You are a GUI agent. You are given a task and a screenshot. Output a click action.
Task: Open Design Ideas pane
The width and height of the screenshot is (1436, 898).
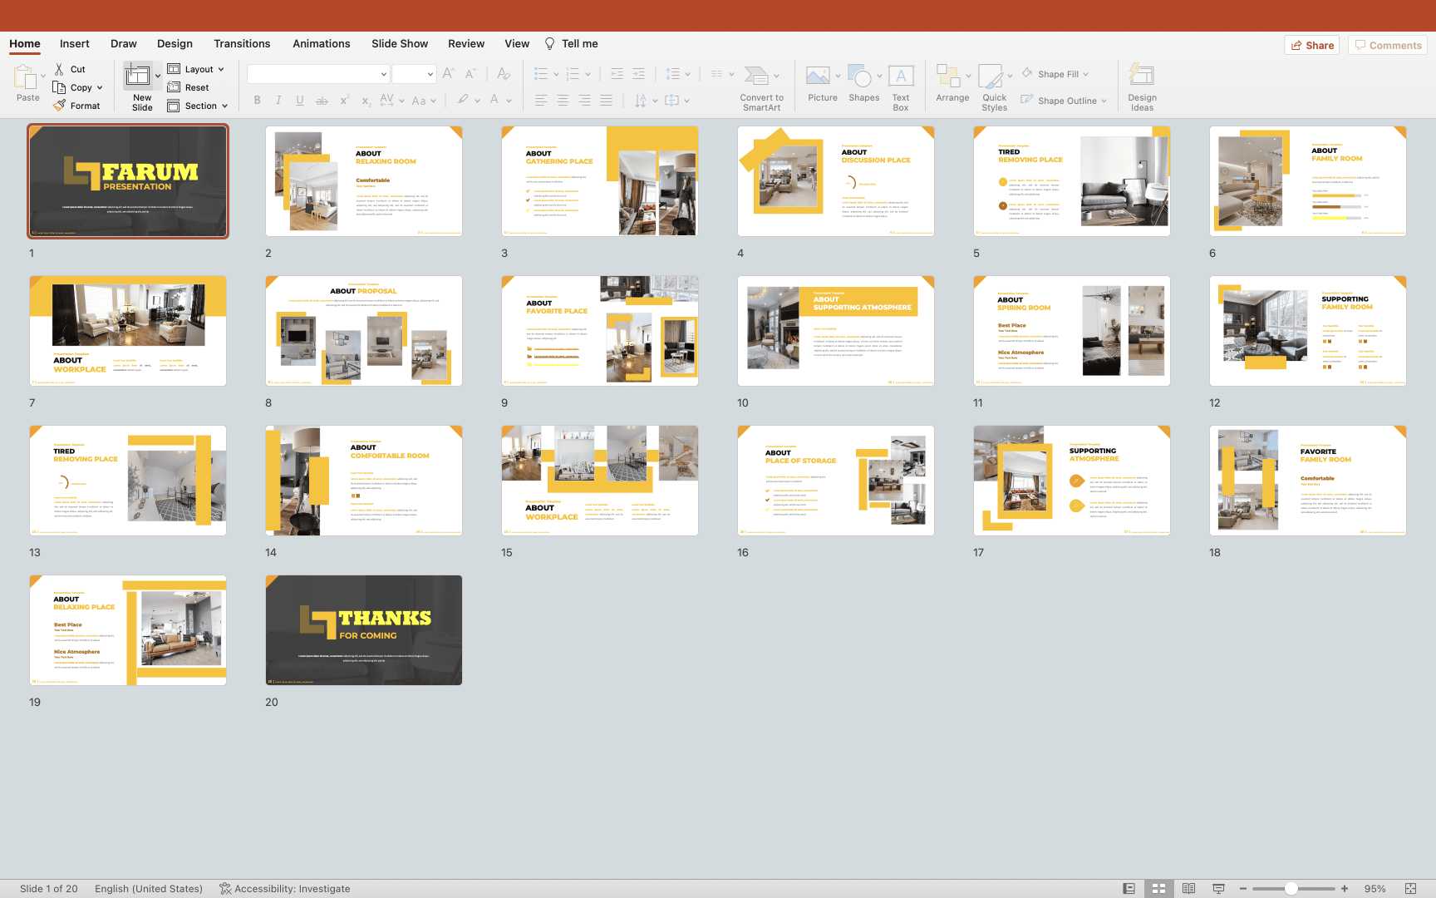coord(1142,77)
